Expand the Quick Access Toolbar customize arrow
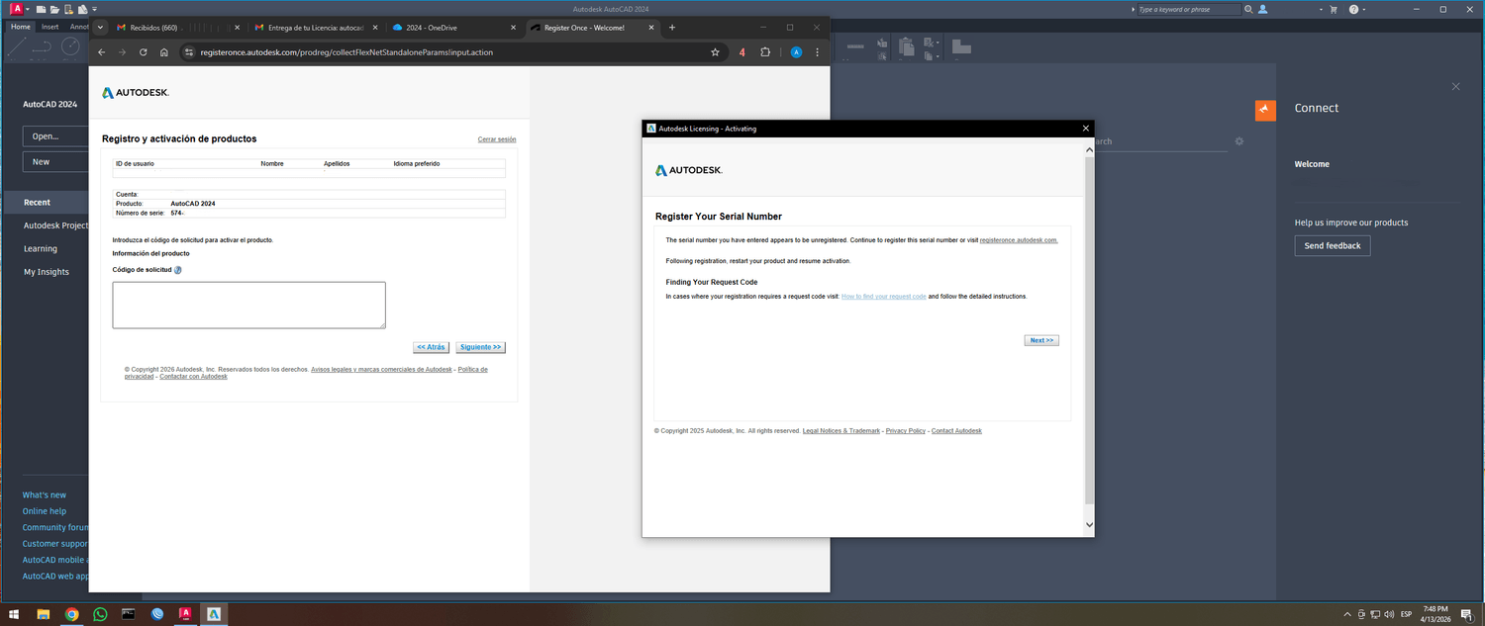 pos(96,9)
